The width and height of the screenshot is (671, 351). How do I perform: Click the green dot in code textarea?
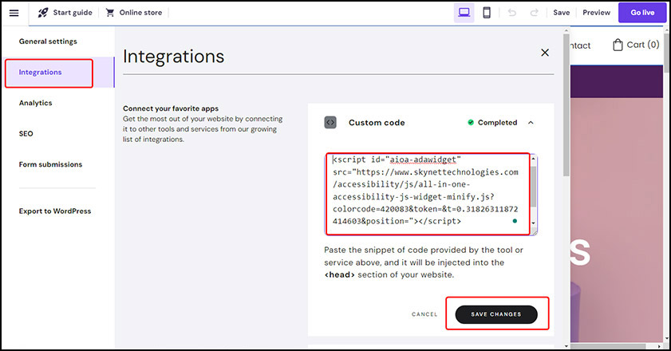(515, 221)
